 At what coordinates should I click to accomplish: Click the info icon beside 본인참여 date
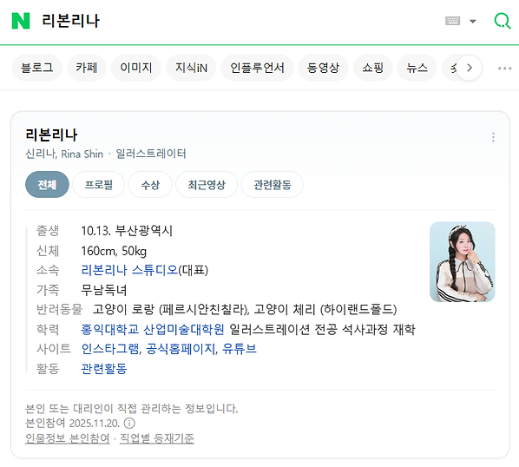pyautogui.click(x=129, y=423)
